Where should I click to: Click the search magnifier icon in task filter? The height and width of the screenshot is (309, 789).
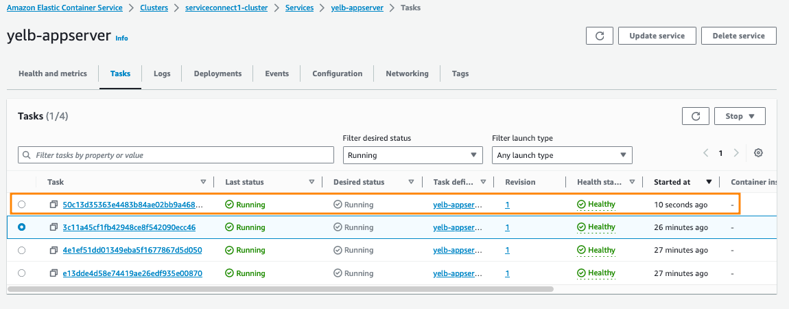[x=27, y=155]
